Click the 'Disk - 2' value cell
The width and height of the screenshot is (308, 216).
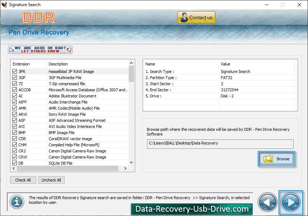(x=227, y=96)
